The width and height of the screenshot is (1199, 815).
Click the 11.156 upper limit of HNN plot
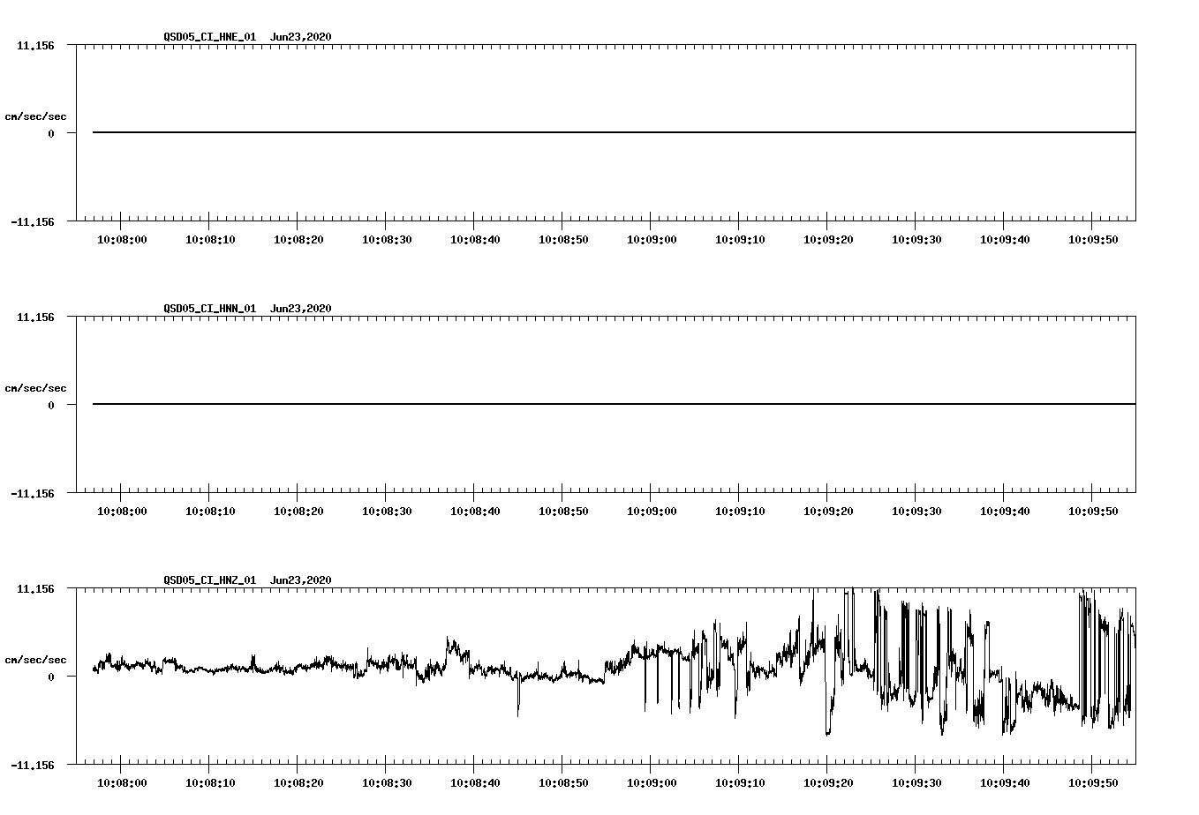tap(35, 317)
